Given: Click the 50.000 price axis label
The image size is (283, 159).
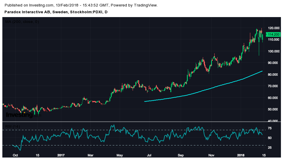Looking at the screenshot, I should 274,109.
